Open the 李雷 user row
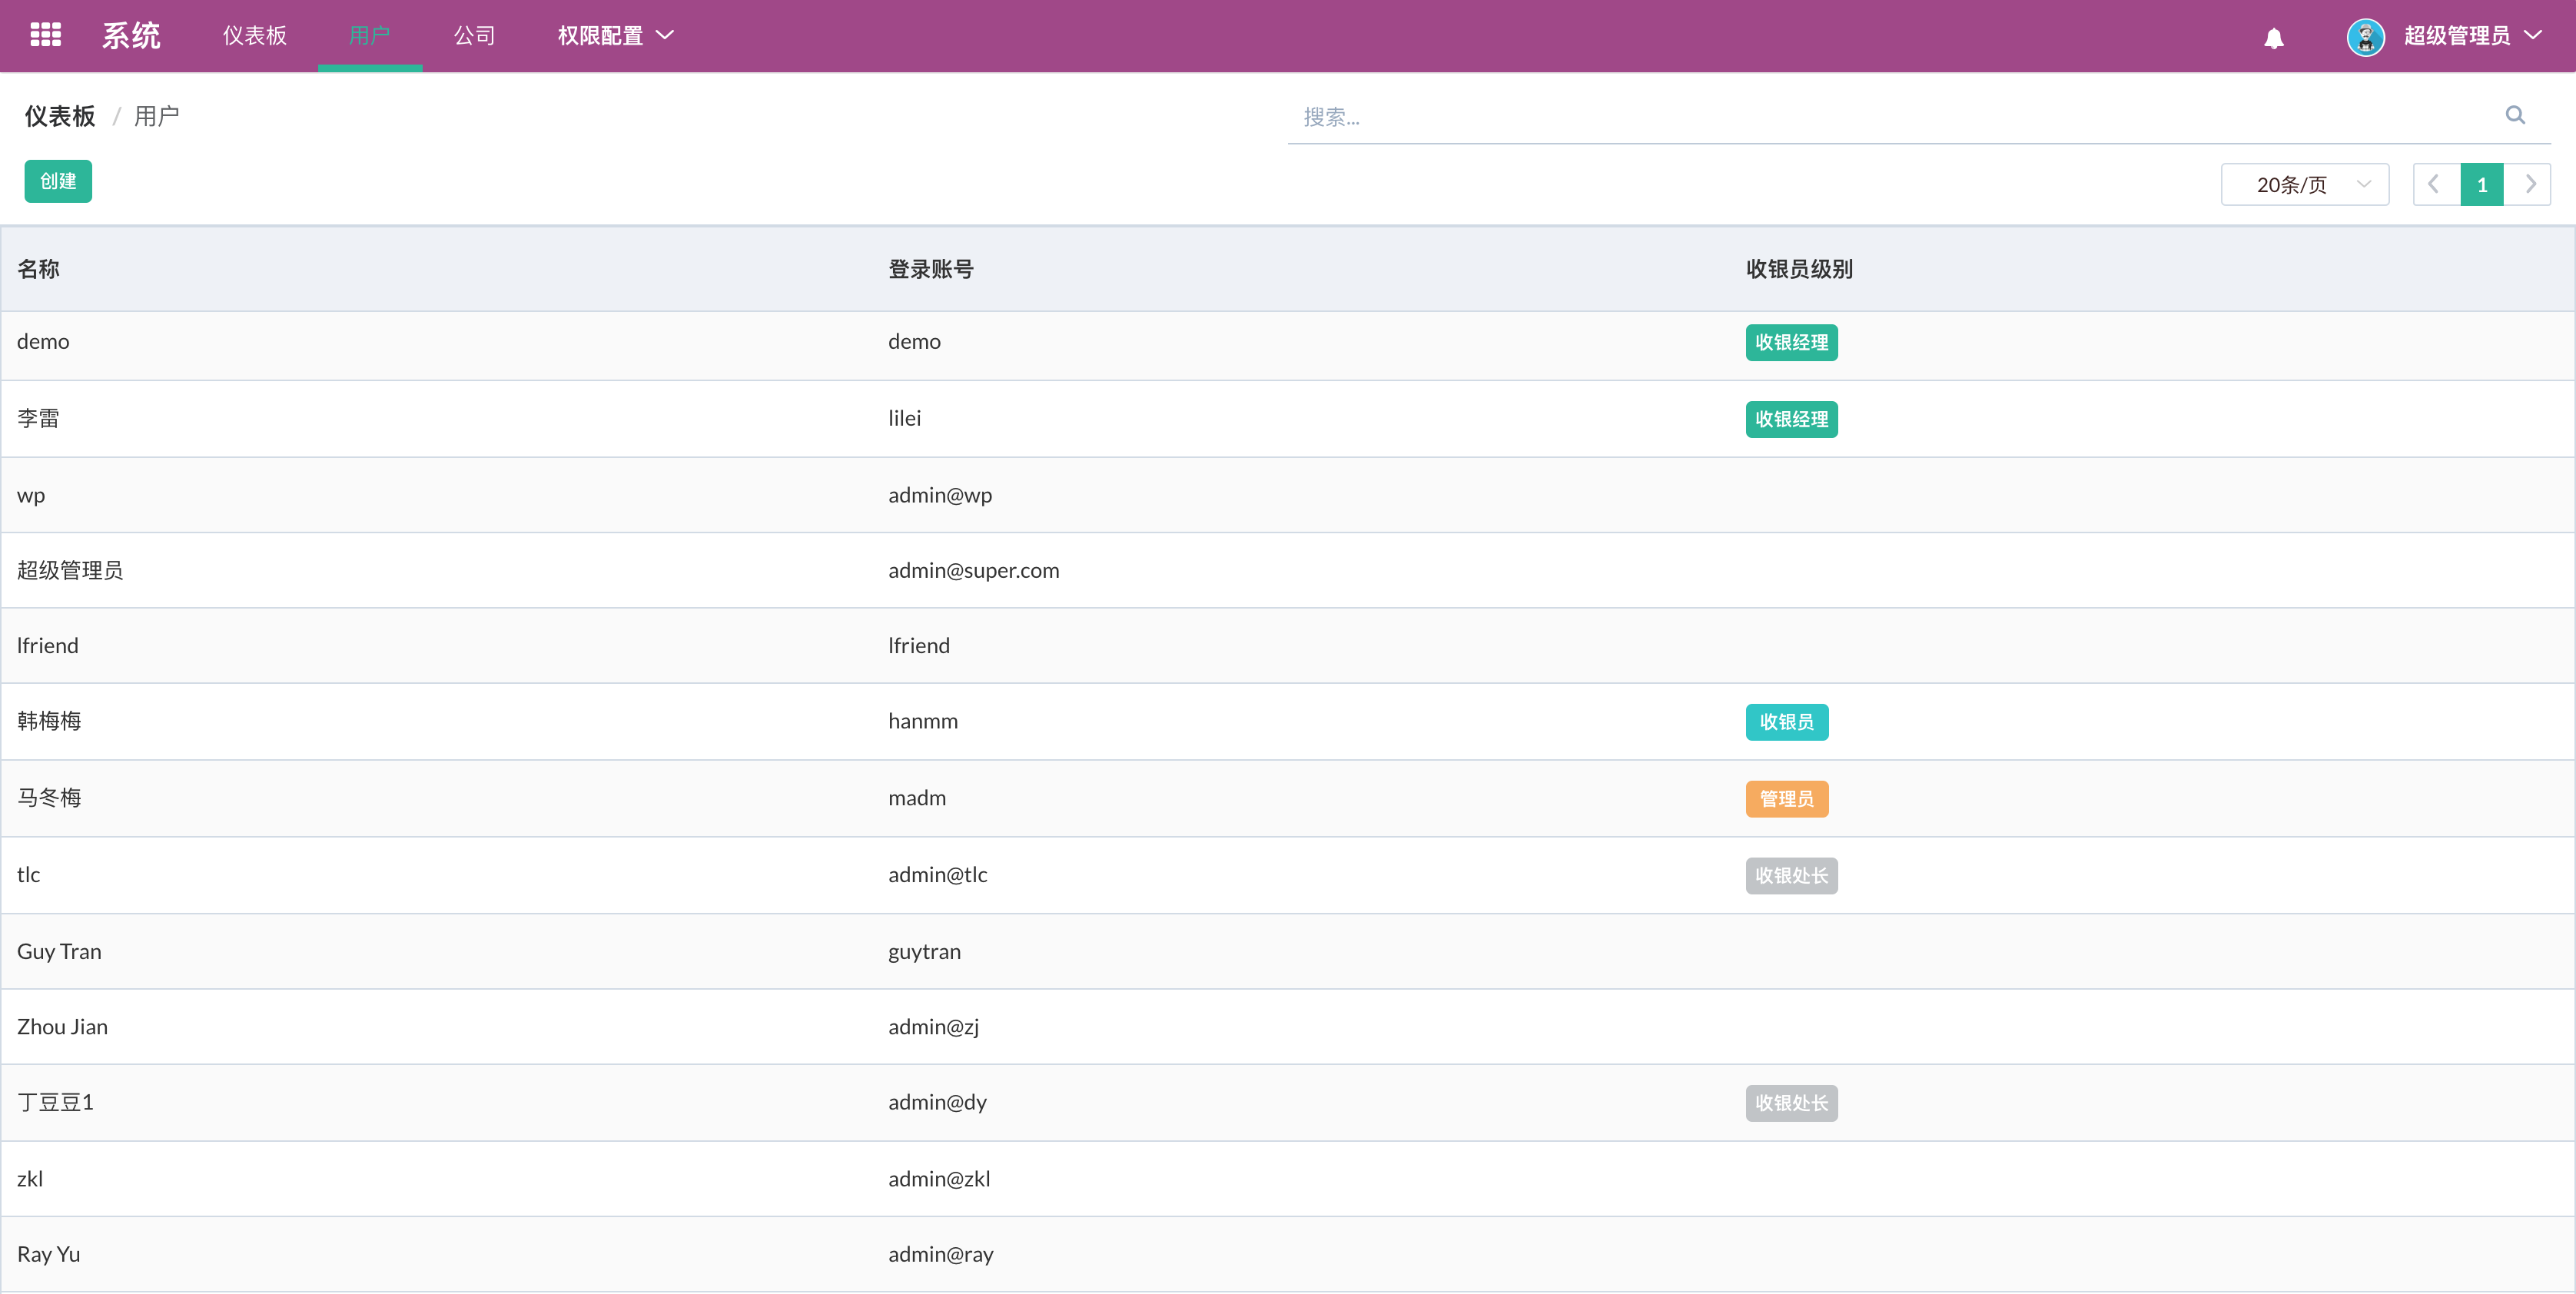The width and height of the screenshot is (2576, 1294). click(x=1288, y=419)
